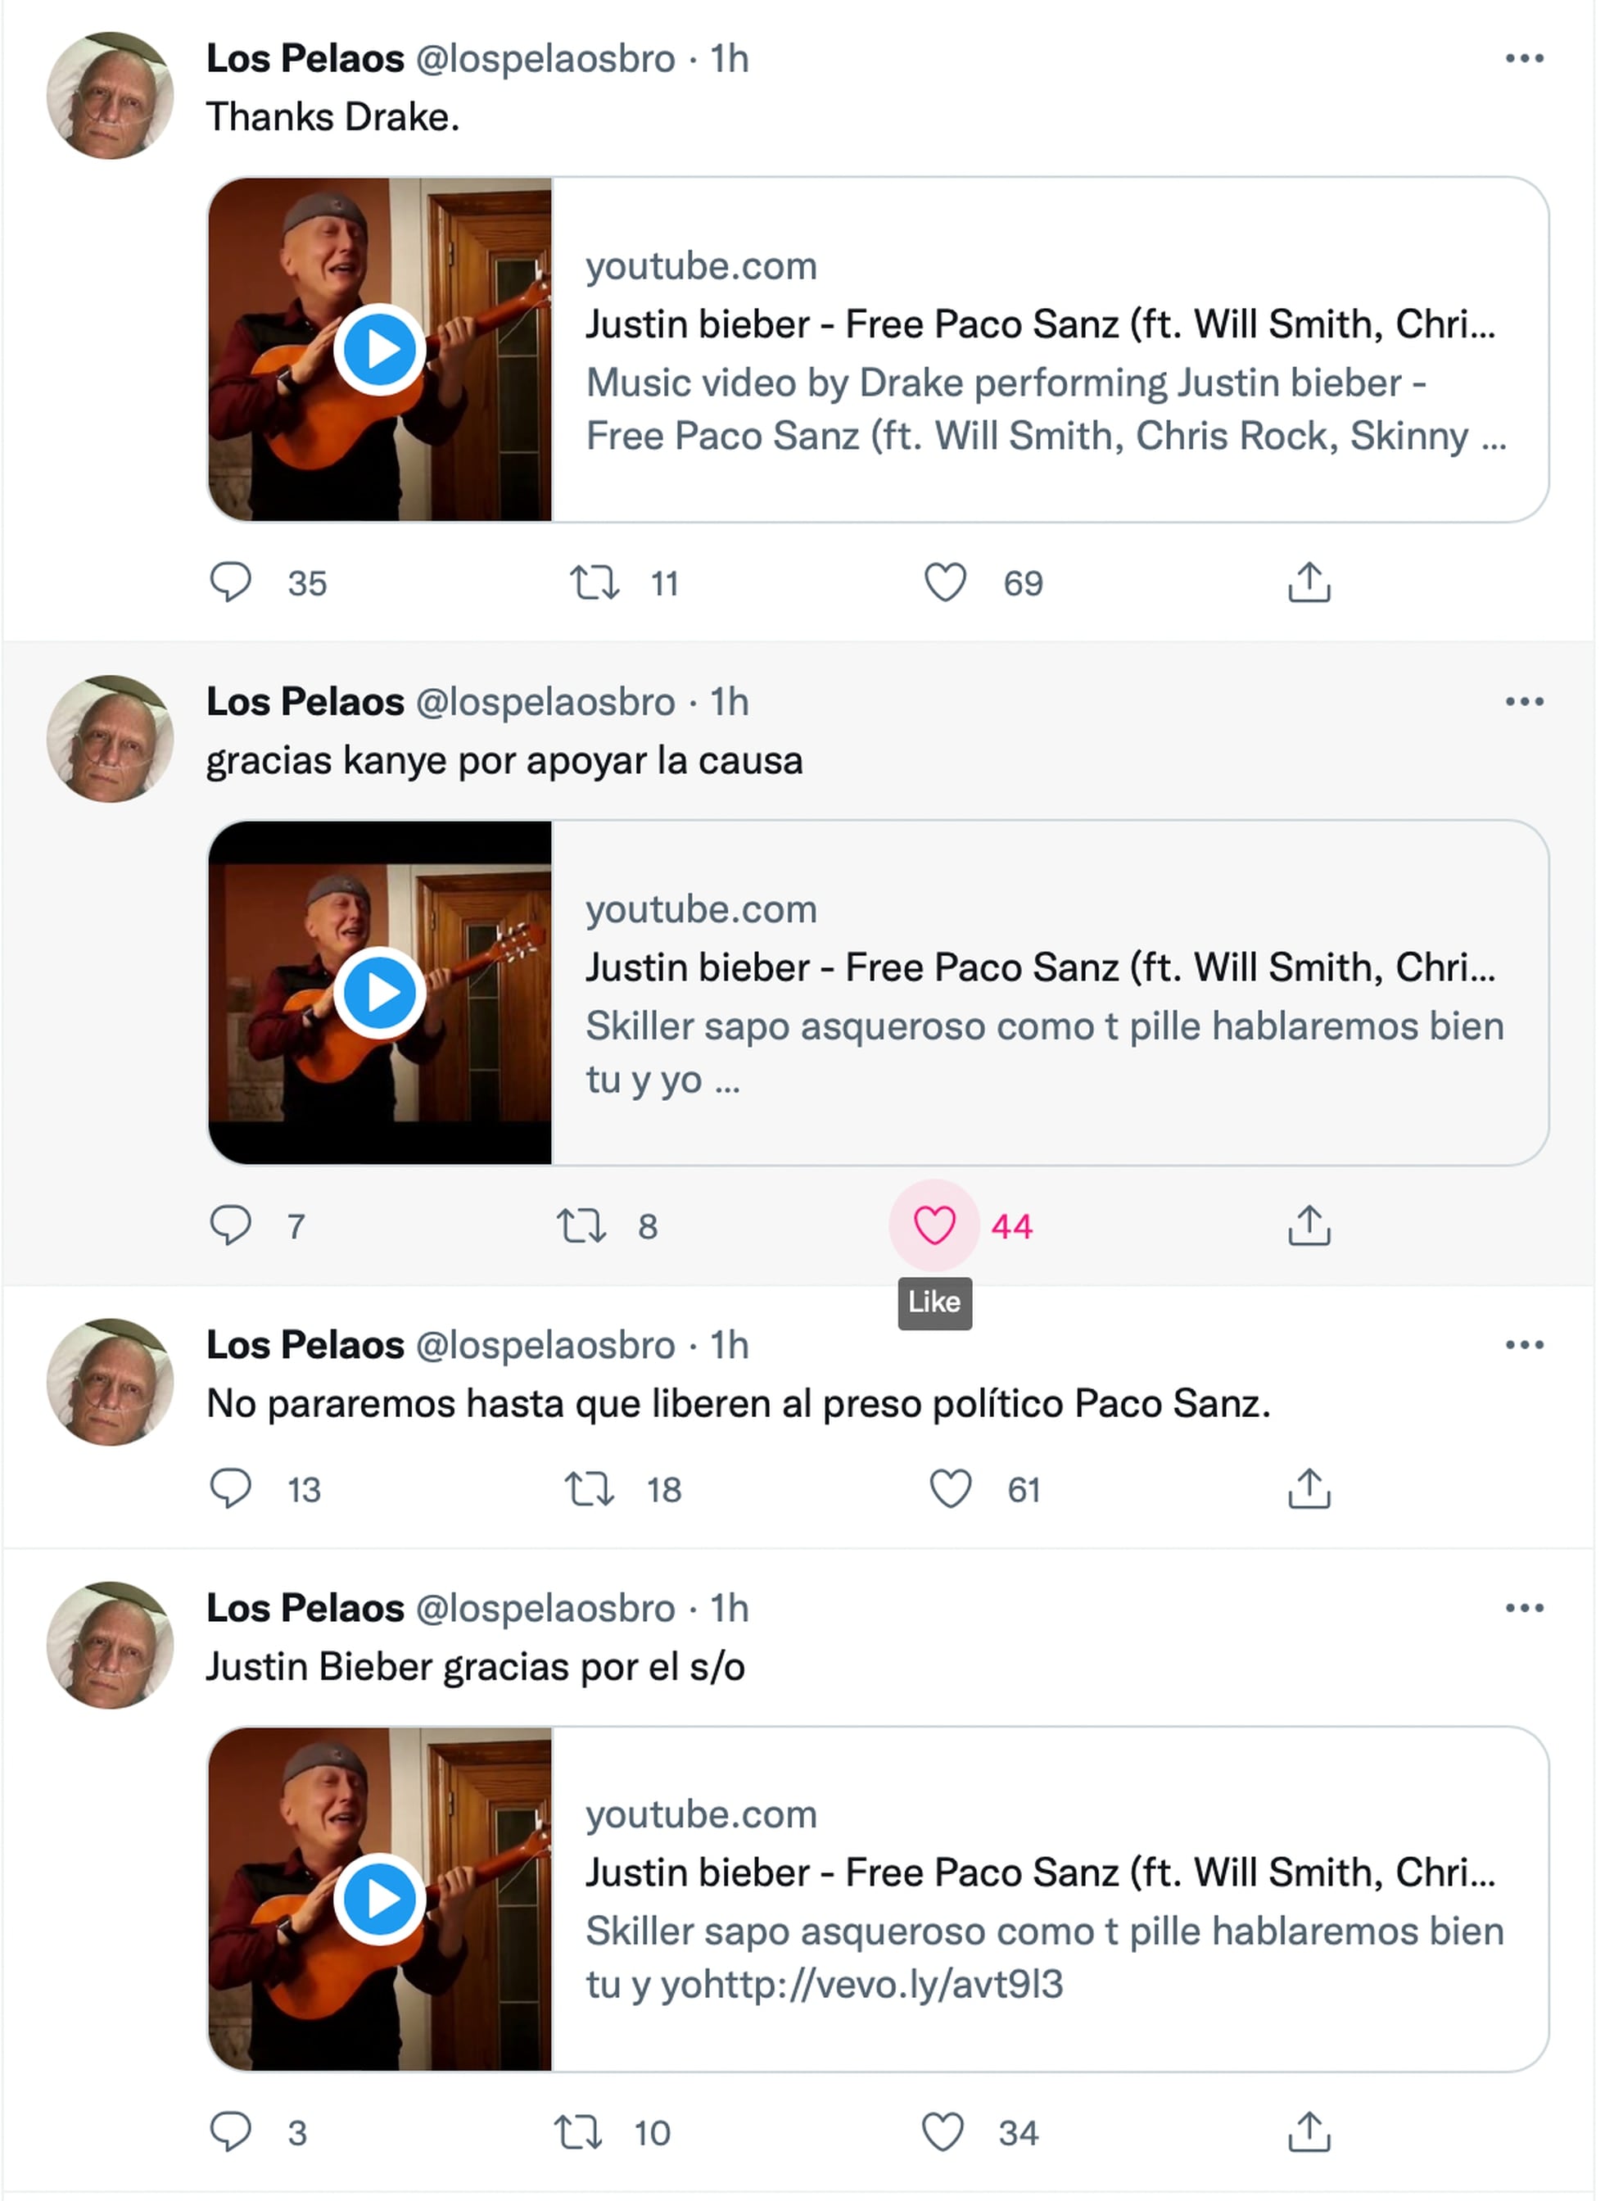Screen dimensions: 1605x2201
Task: Like the "No pararemos" Paco Sanz tweet
Action: coord(950,1488)
